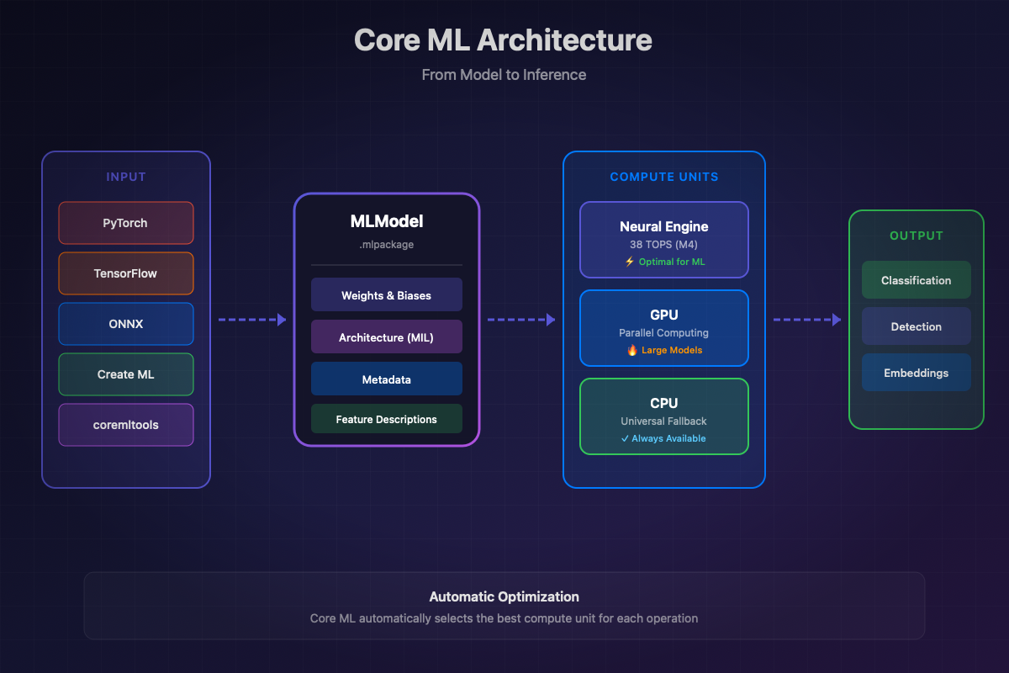Screen dimensions: 1009x673
Task: Select the Metadata entry inside MLModel
Action: tap(386, 379)
